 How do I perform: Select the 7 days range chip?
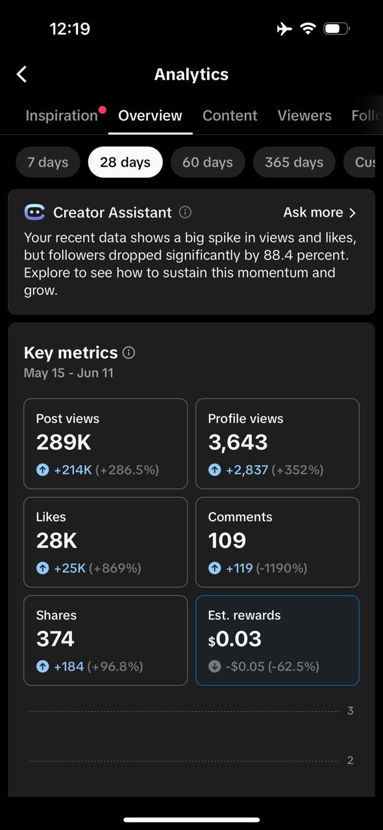coord(48,162)
